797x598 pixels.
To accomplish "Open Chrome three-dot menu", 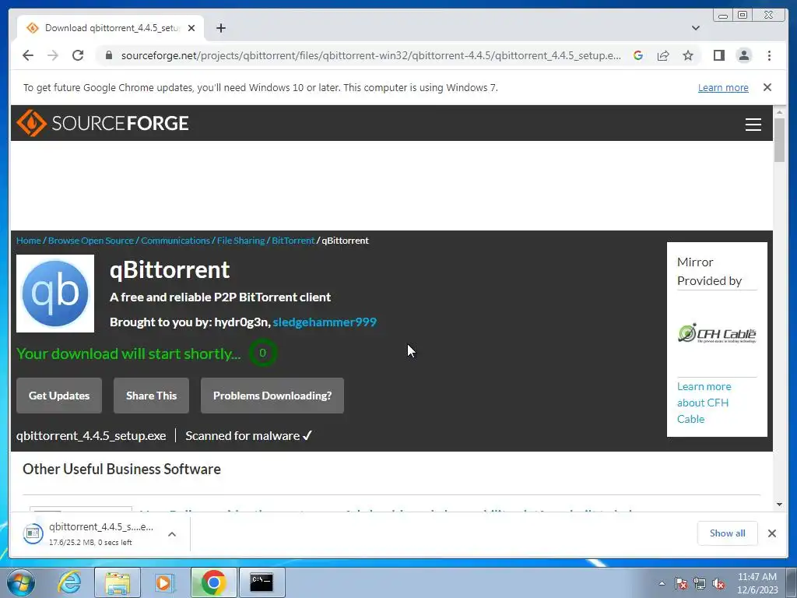I will pos(769,55).
